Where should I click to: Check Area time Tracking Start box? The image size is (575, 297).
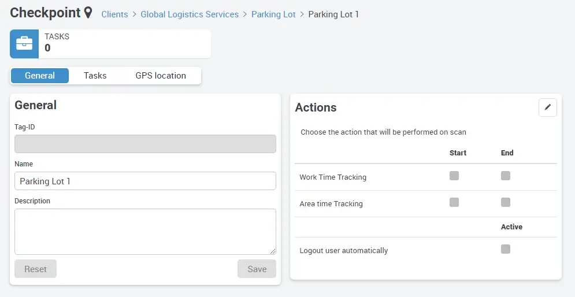click(454, 202)
